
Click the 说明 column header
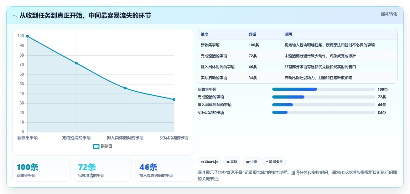click(288, 34)
